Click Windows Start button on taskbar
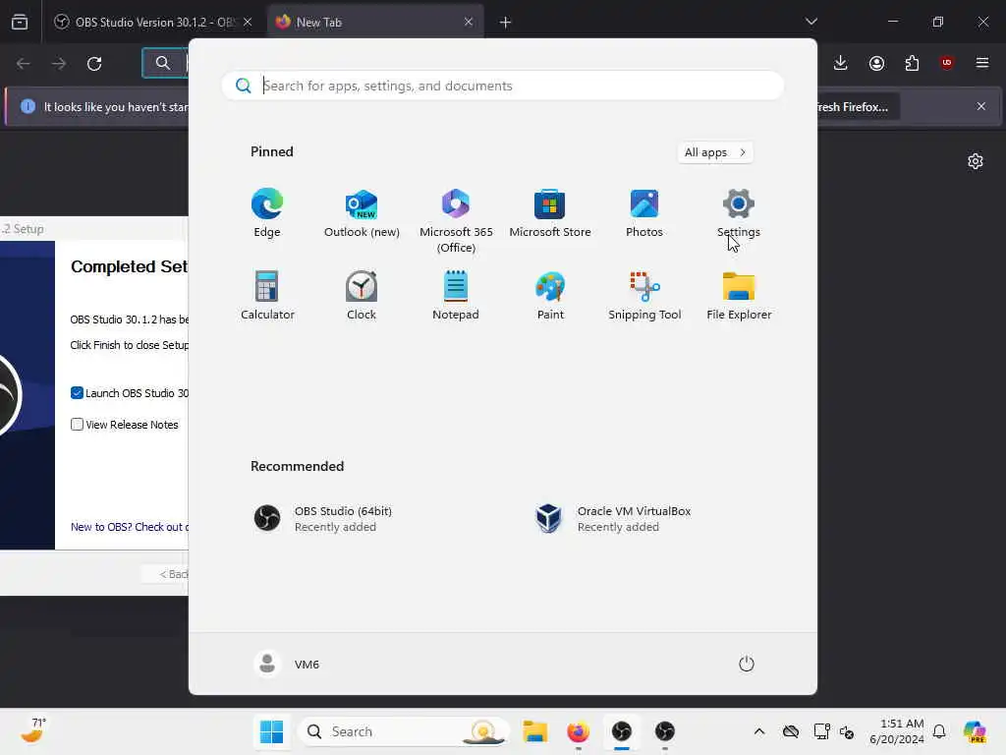Image resolution: width=1006 pixels, height=755 pixels. pos(271,731)
